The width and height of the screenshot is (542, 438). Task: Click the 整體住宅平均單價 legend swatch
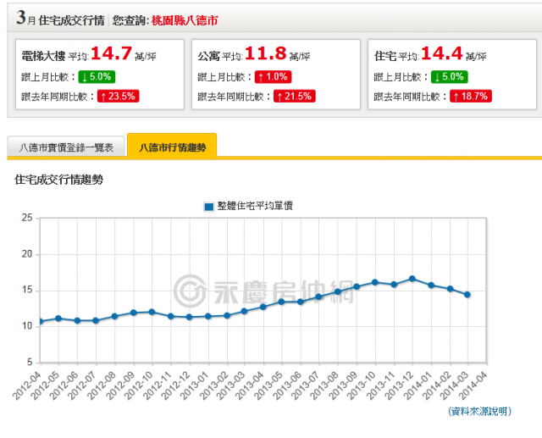point(208,207)
